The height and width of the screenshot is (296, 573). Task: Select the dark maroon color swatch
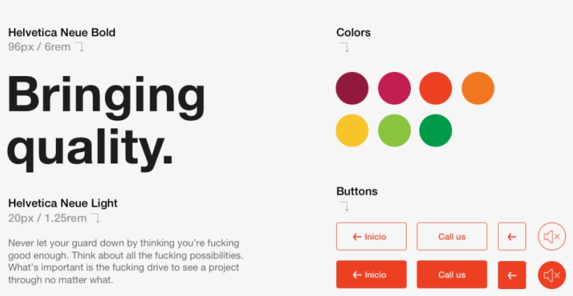coord(352,89)
